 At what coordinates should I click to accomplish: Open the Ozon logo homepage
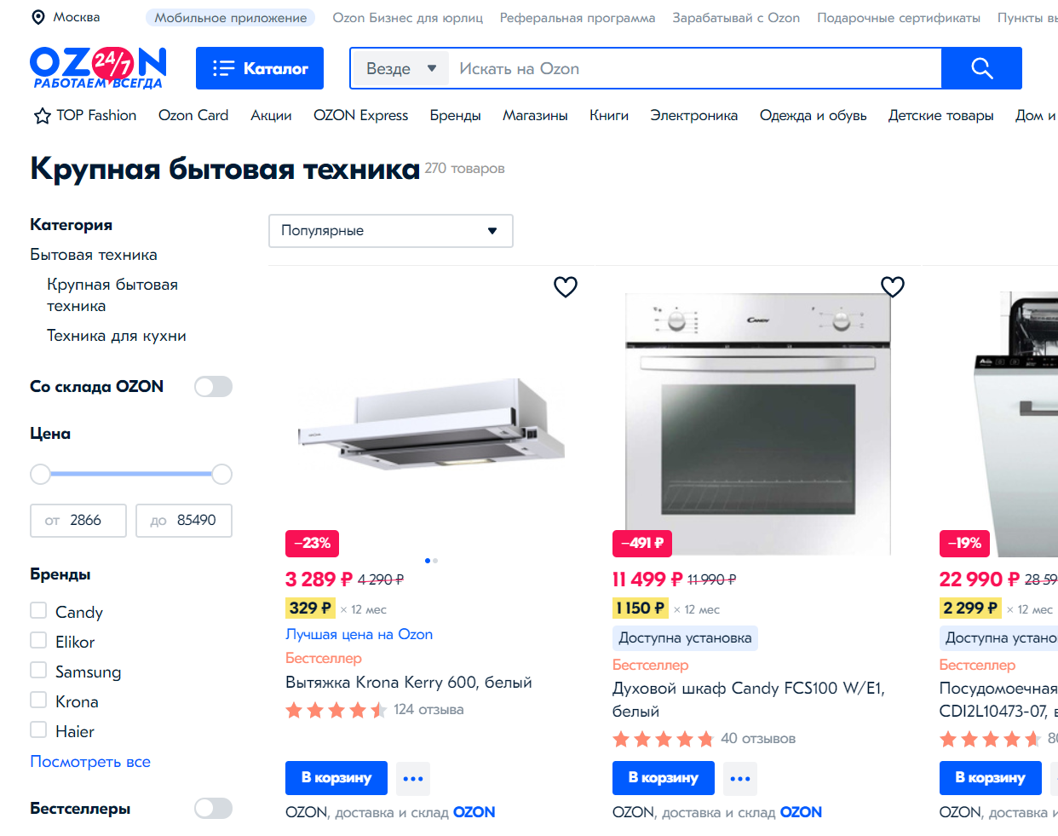coord(98,68)
